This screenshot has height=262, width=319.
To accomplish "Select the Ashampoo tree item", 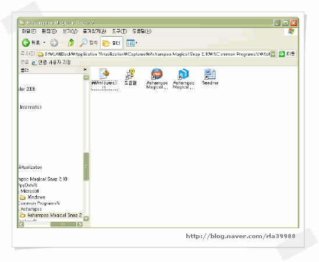I will [x=31, y=209].
